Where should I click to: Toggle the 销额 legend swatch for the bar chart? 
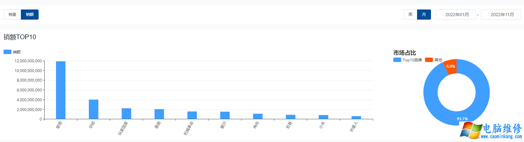click(7, 52)
